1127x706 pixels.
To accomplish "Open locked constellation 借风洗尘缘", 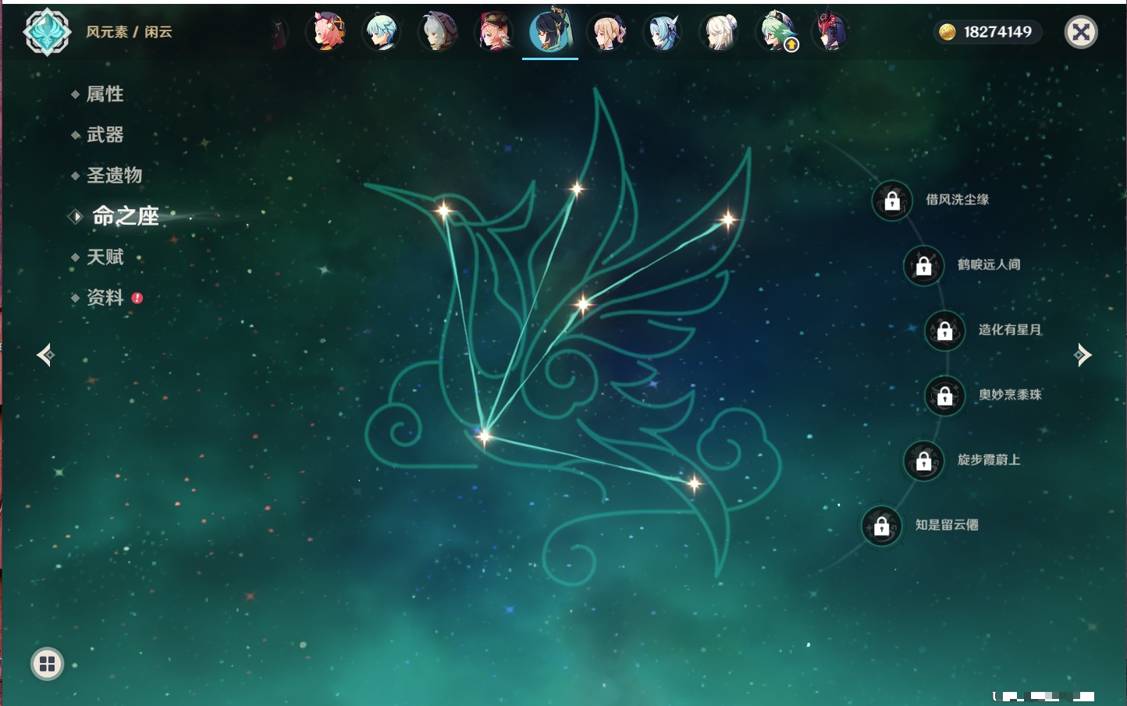I will (x=892, y=200).
